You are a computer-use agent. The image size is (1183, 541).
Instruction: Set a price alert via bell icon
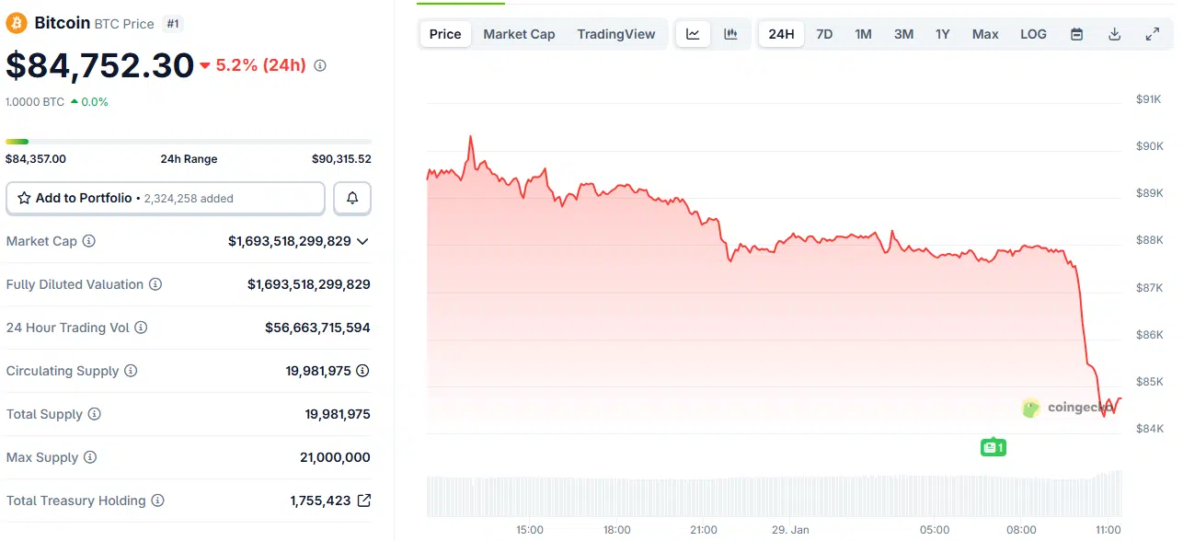coord(352,198)
